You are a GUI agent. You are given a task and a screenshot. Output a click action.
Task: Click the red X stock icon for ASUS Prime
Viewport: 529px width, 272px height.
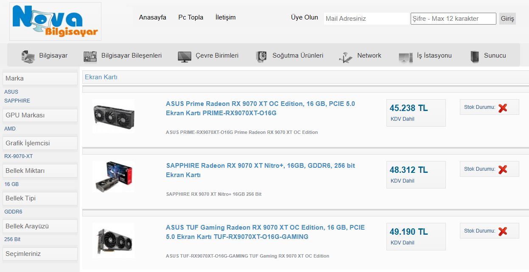(503, 108)
